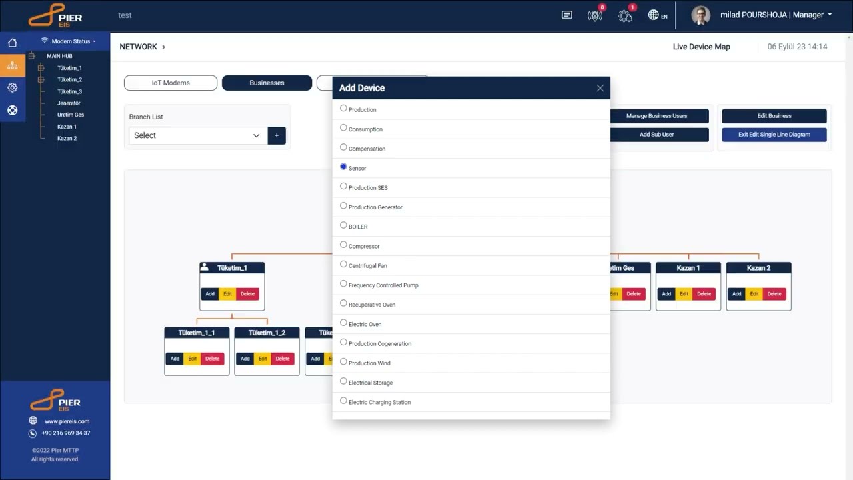Open the www.piereis.com link
This screenshot has height=480, width=853.
point(67,421)
